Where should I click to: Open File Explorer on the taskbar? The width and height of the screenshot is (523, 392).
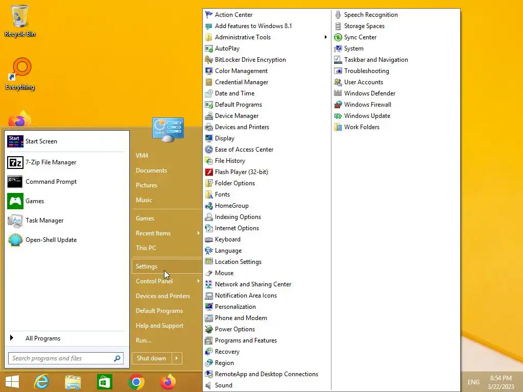pos(73,382)
